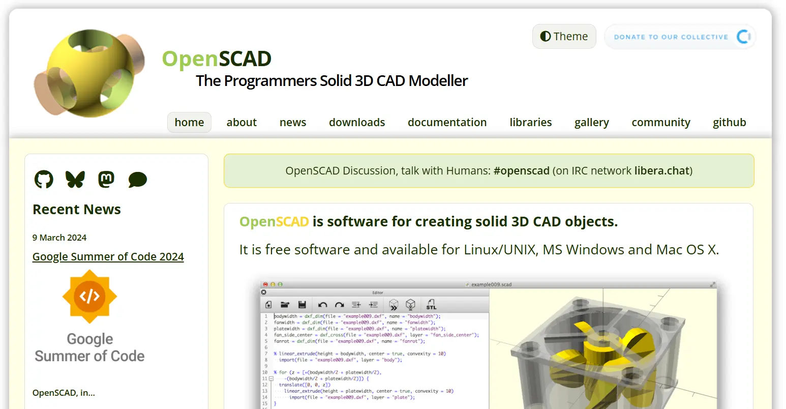Click the Bluesky butterfly icon

tap(75, 179)
